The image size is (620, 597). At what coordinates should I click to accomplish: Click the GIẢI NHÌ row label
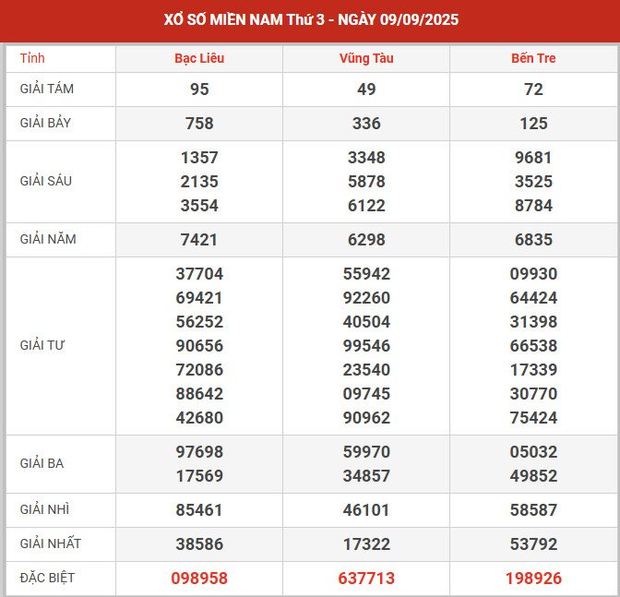click(x=44, y=509)
